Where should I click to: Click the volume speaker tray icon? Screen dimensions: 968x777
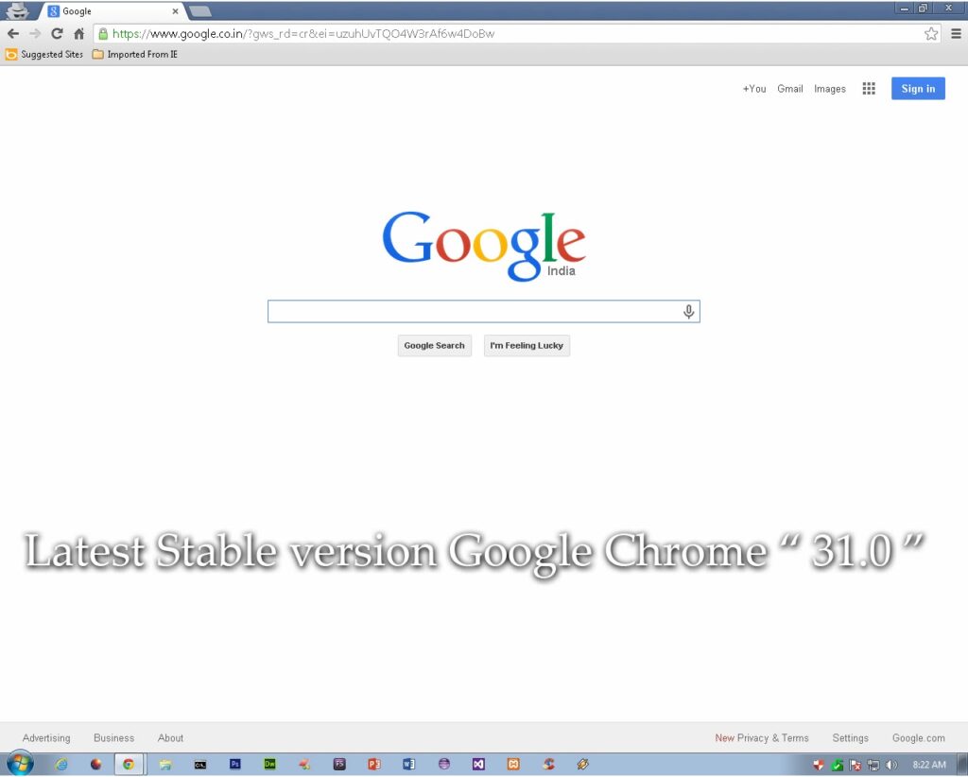pyautogui.click(x=891, y=765)
